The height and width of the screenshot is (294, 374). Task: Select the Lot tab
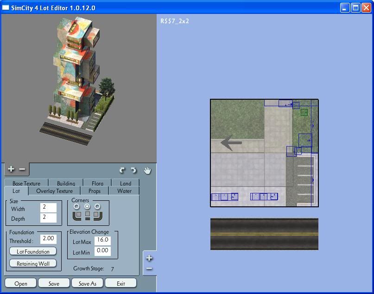16,191
